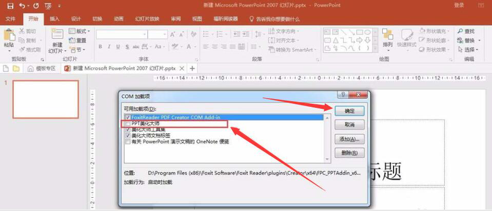
Task: Click Remove (删除) button in dialog
Action: (x=349, y=153)
